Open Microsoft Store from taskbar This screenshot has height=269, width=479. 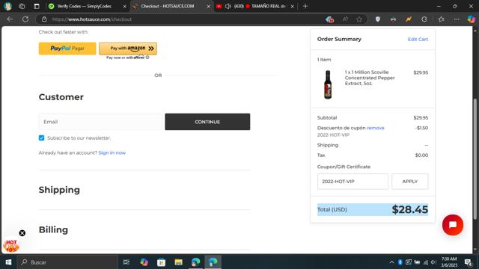(162, 262)
